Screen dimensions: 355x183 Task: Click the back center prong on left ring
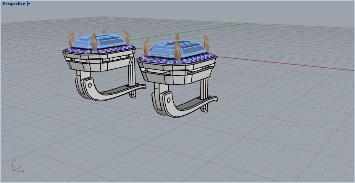click(104, 31)
